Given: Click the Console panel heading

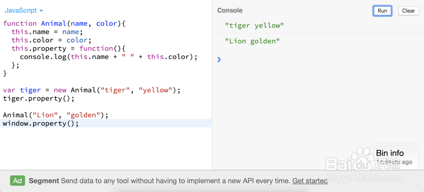Looking at the screenshot, I should [230, 11].
